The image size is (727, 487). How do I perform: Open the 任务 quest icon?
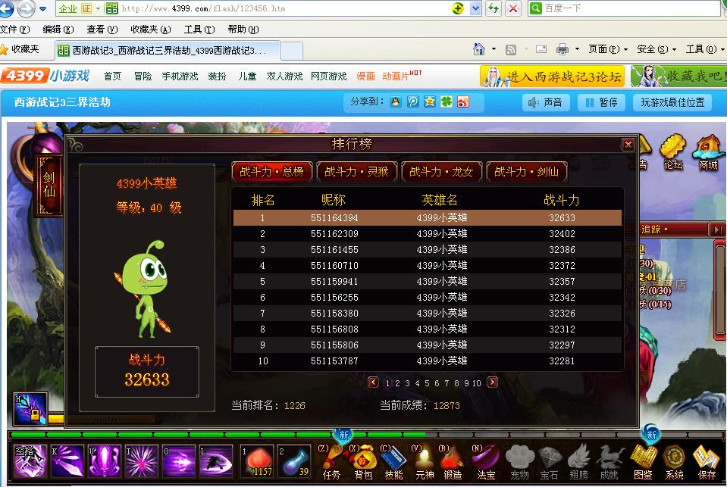pyautogui.click(x=331, y=463)
